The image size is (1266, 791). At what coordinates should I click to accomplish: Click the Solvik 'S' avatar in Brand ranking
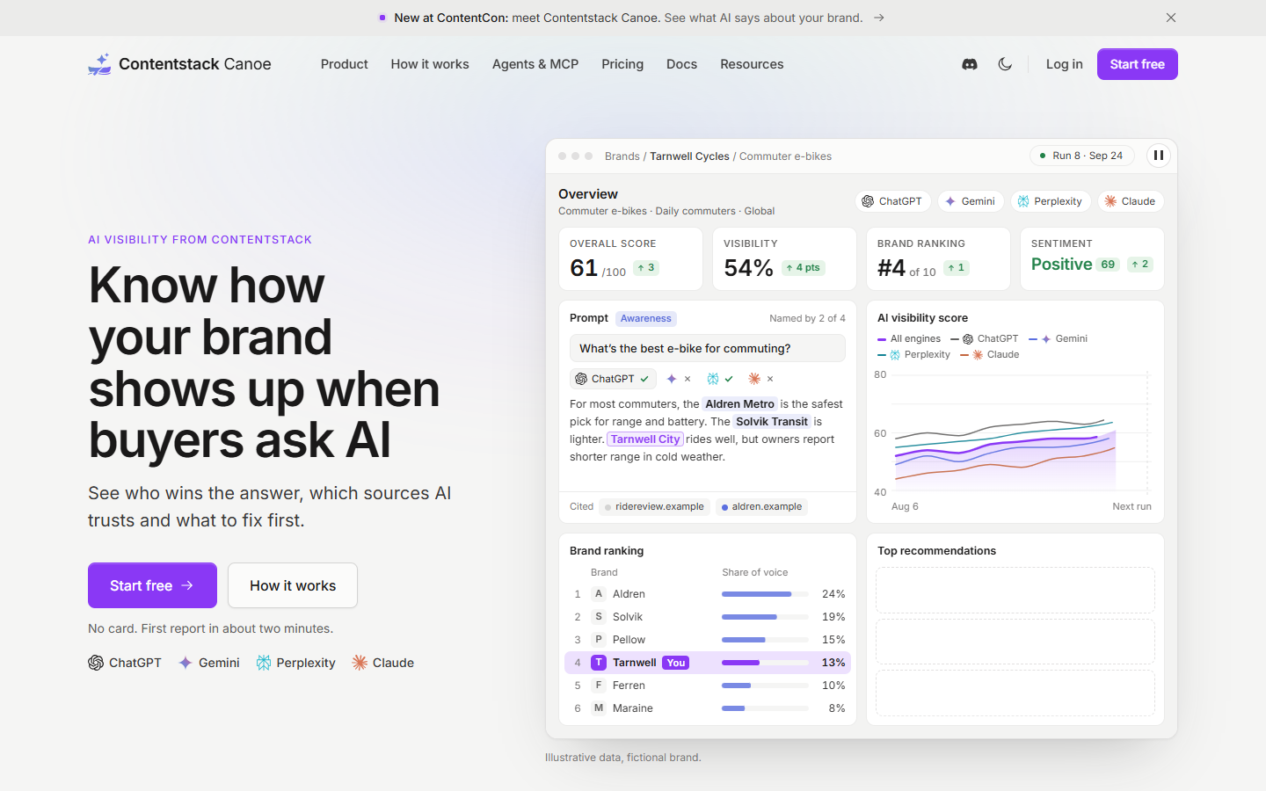[599, 617]
